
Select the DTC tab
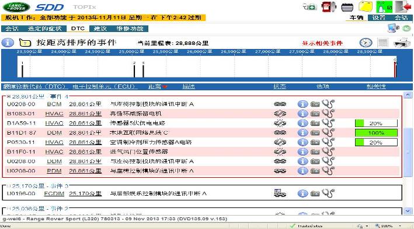coord(78,29)
